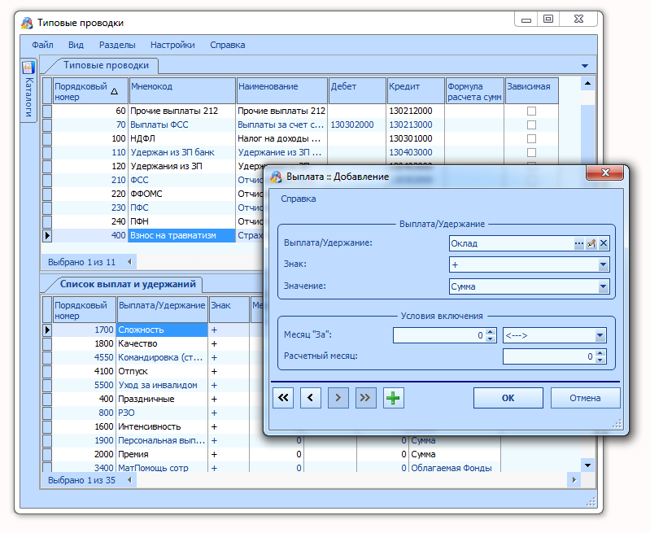
Task: Open the Настройки menu
Action: (x=172, y=45)
